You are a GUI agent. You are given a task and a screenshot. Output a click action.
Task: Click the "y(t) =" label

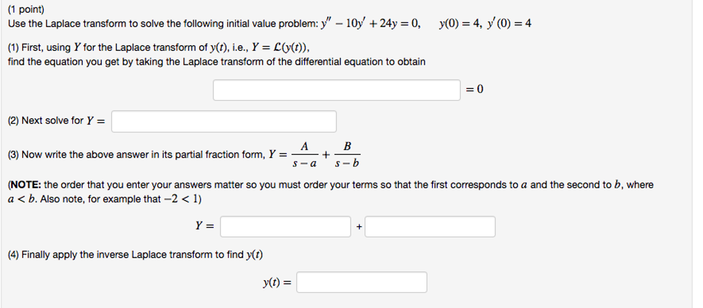(x=275, y=282)
